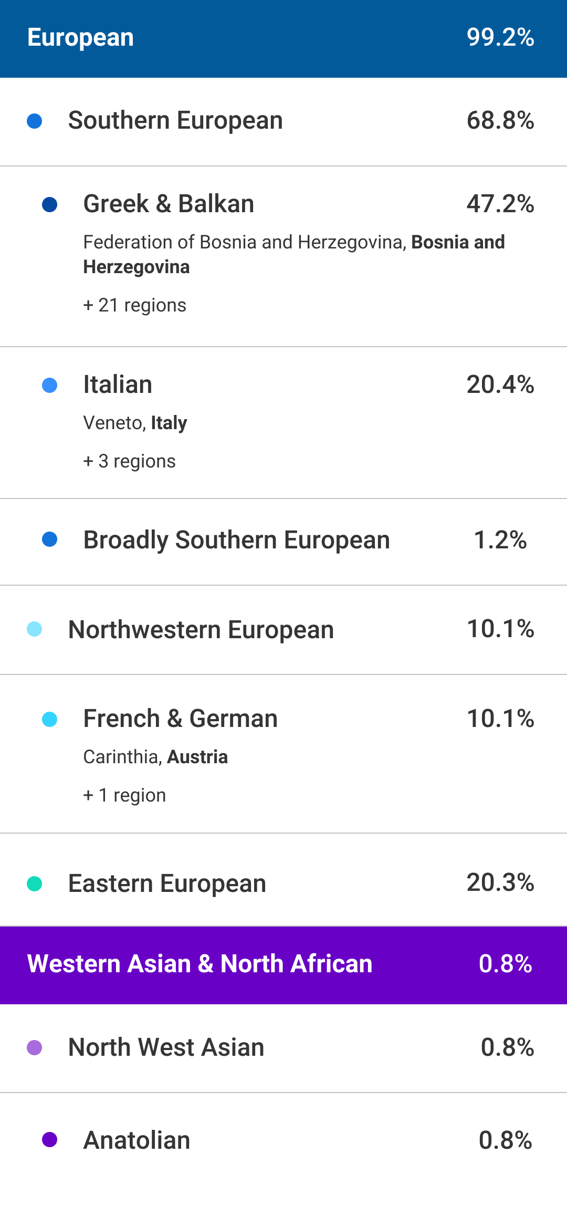Select the Anatolian purple dot
567x1206 pixels.
(50, 1140)
